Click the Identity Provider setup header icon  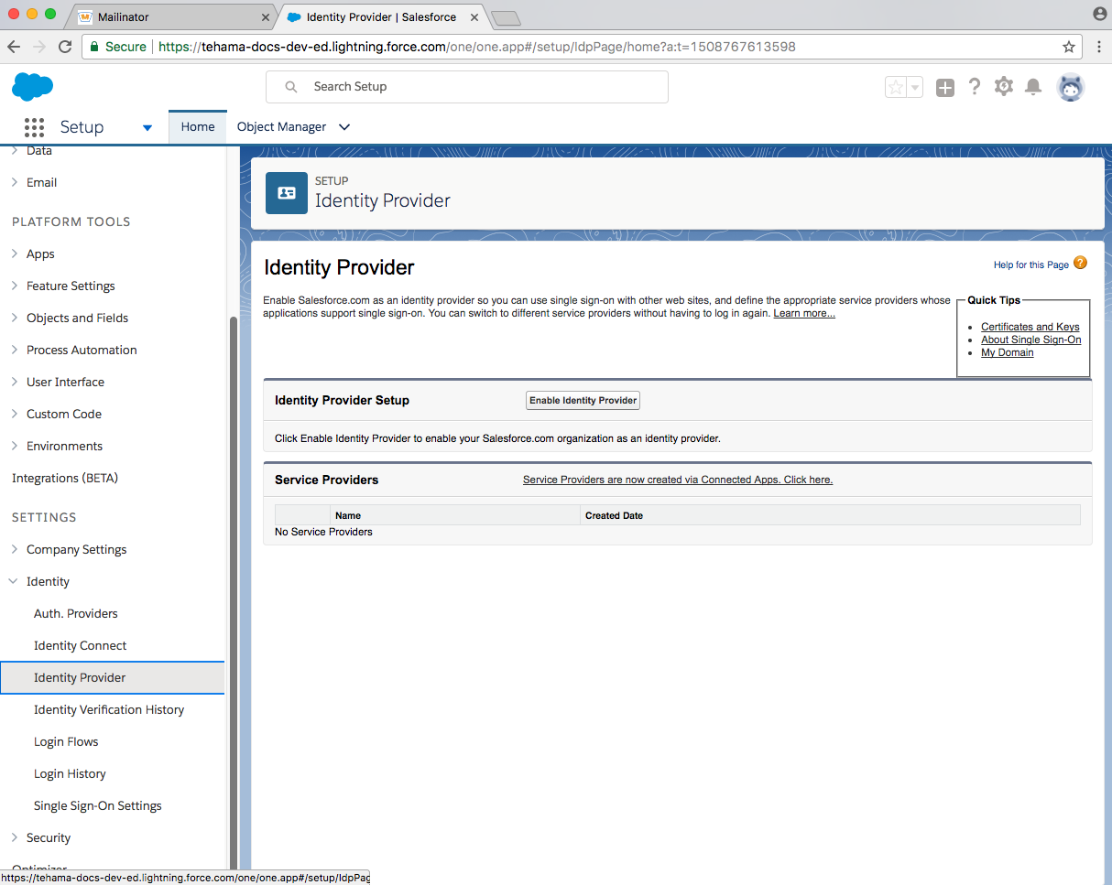coord(287,193)
